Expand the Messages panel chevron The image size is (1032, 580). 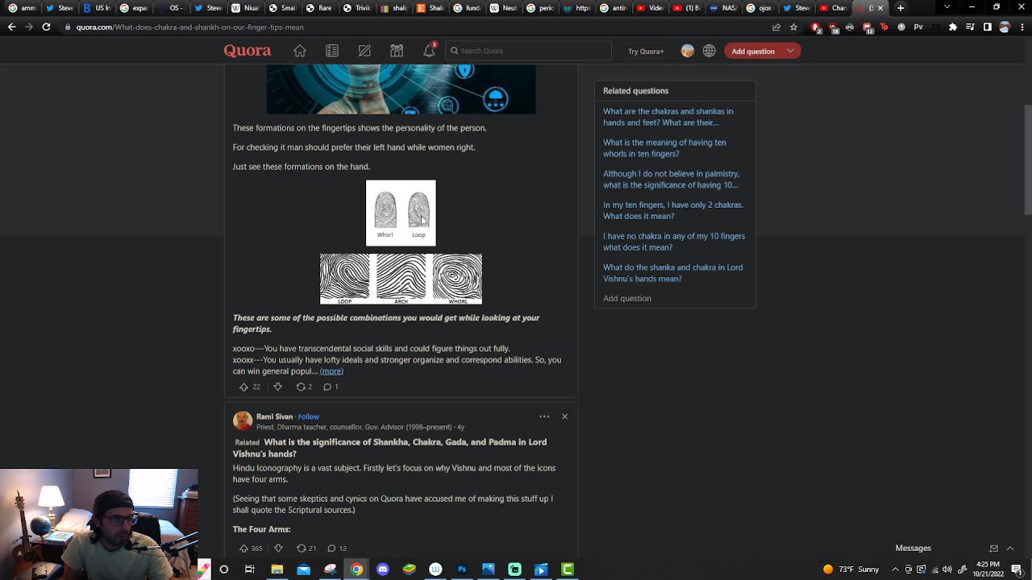coord(1010,549)
